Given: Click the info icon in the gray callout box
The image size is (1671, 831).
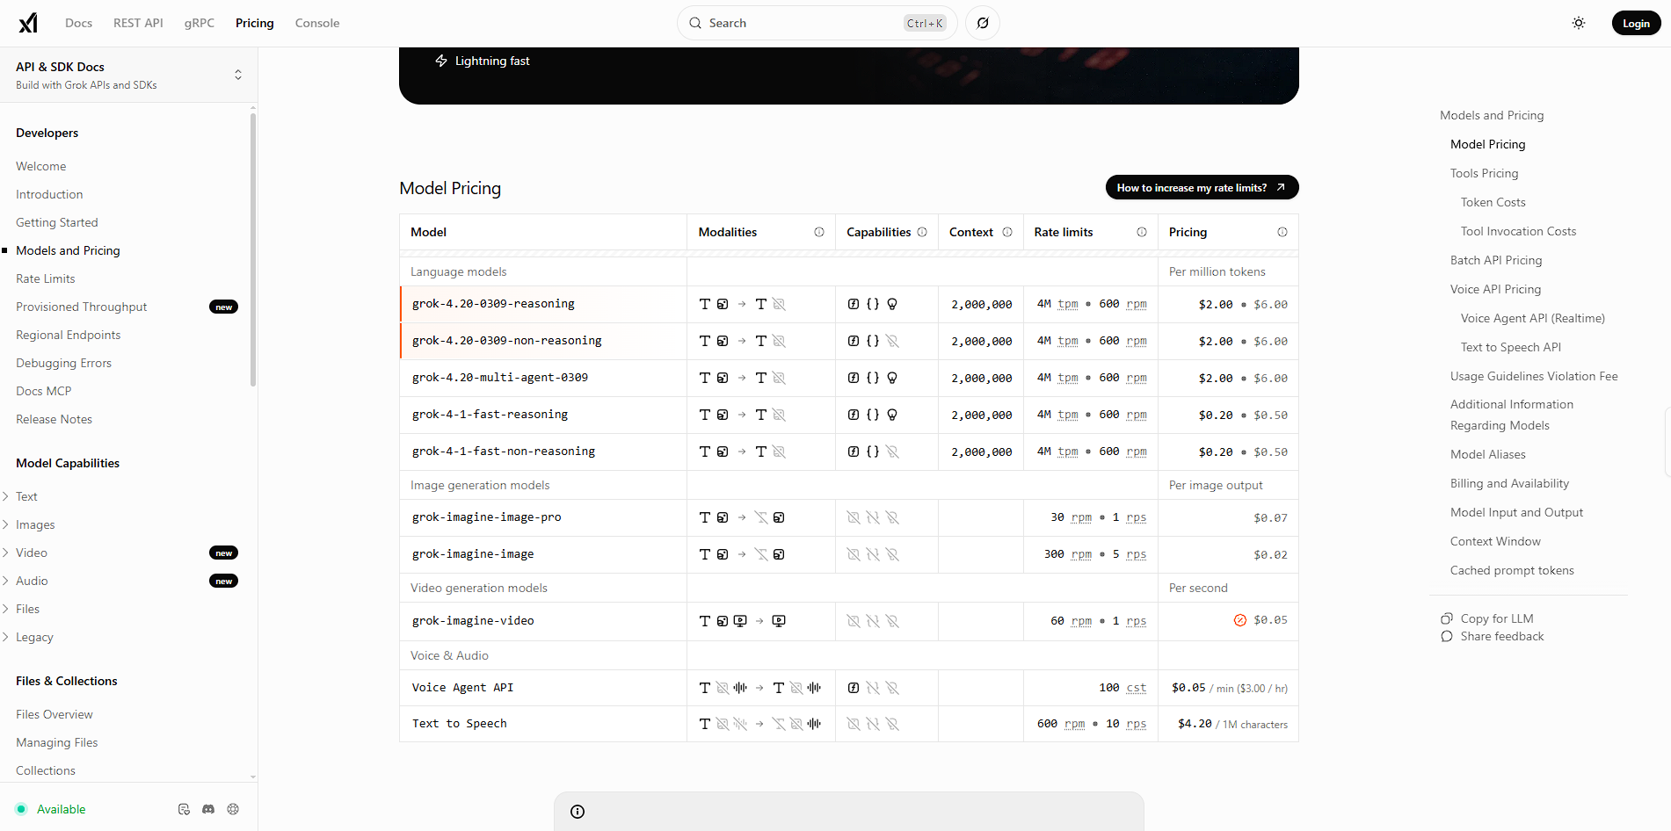Looking at the screenshot, I should pyautogui.click(x=578, y=812).
